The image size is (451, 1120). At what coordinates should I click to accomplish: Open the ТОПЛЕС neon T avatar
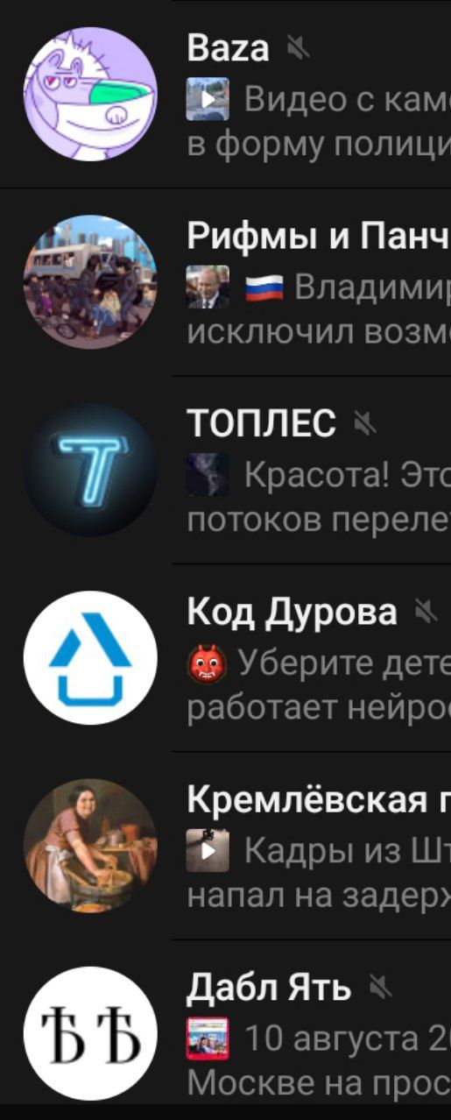pos(90,470)
